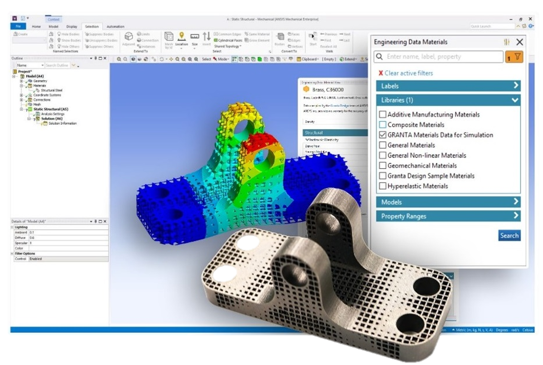Viewport: 543px width, 365px height.
Task: Collapse the Model (A4) tree node
Action: (14, 76)
